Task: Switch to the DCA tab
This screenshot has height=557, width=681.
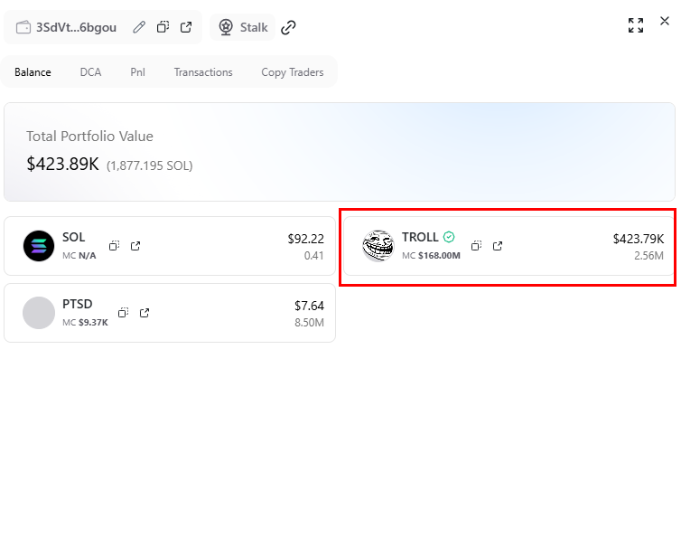Action: 90,72
